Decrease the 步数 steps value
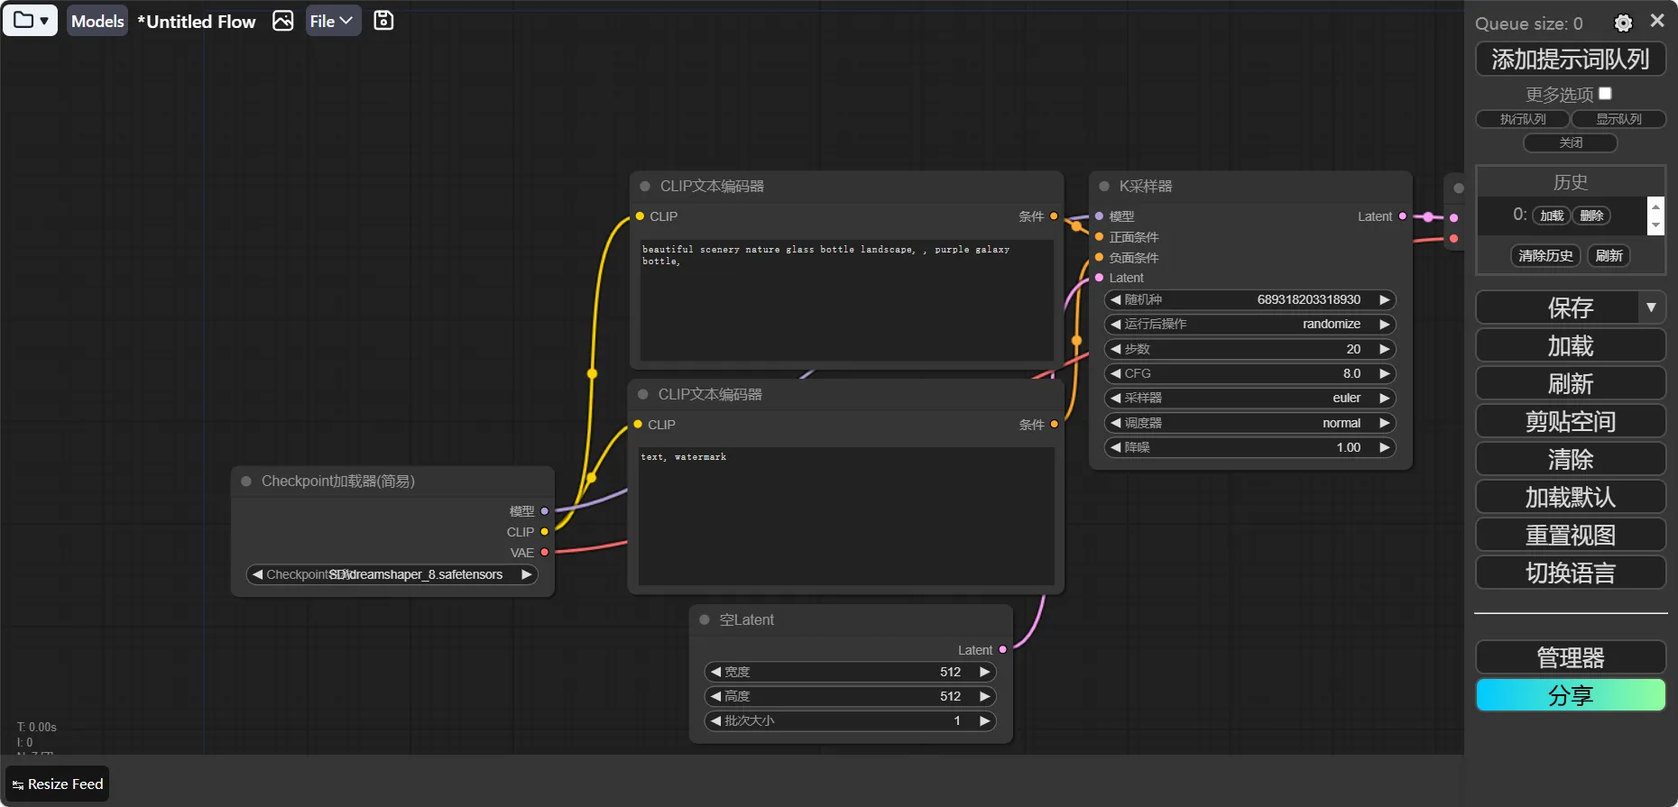This screenshot has width=1678, height=807. point(1116,349)
